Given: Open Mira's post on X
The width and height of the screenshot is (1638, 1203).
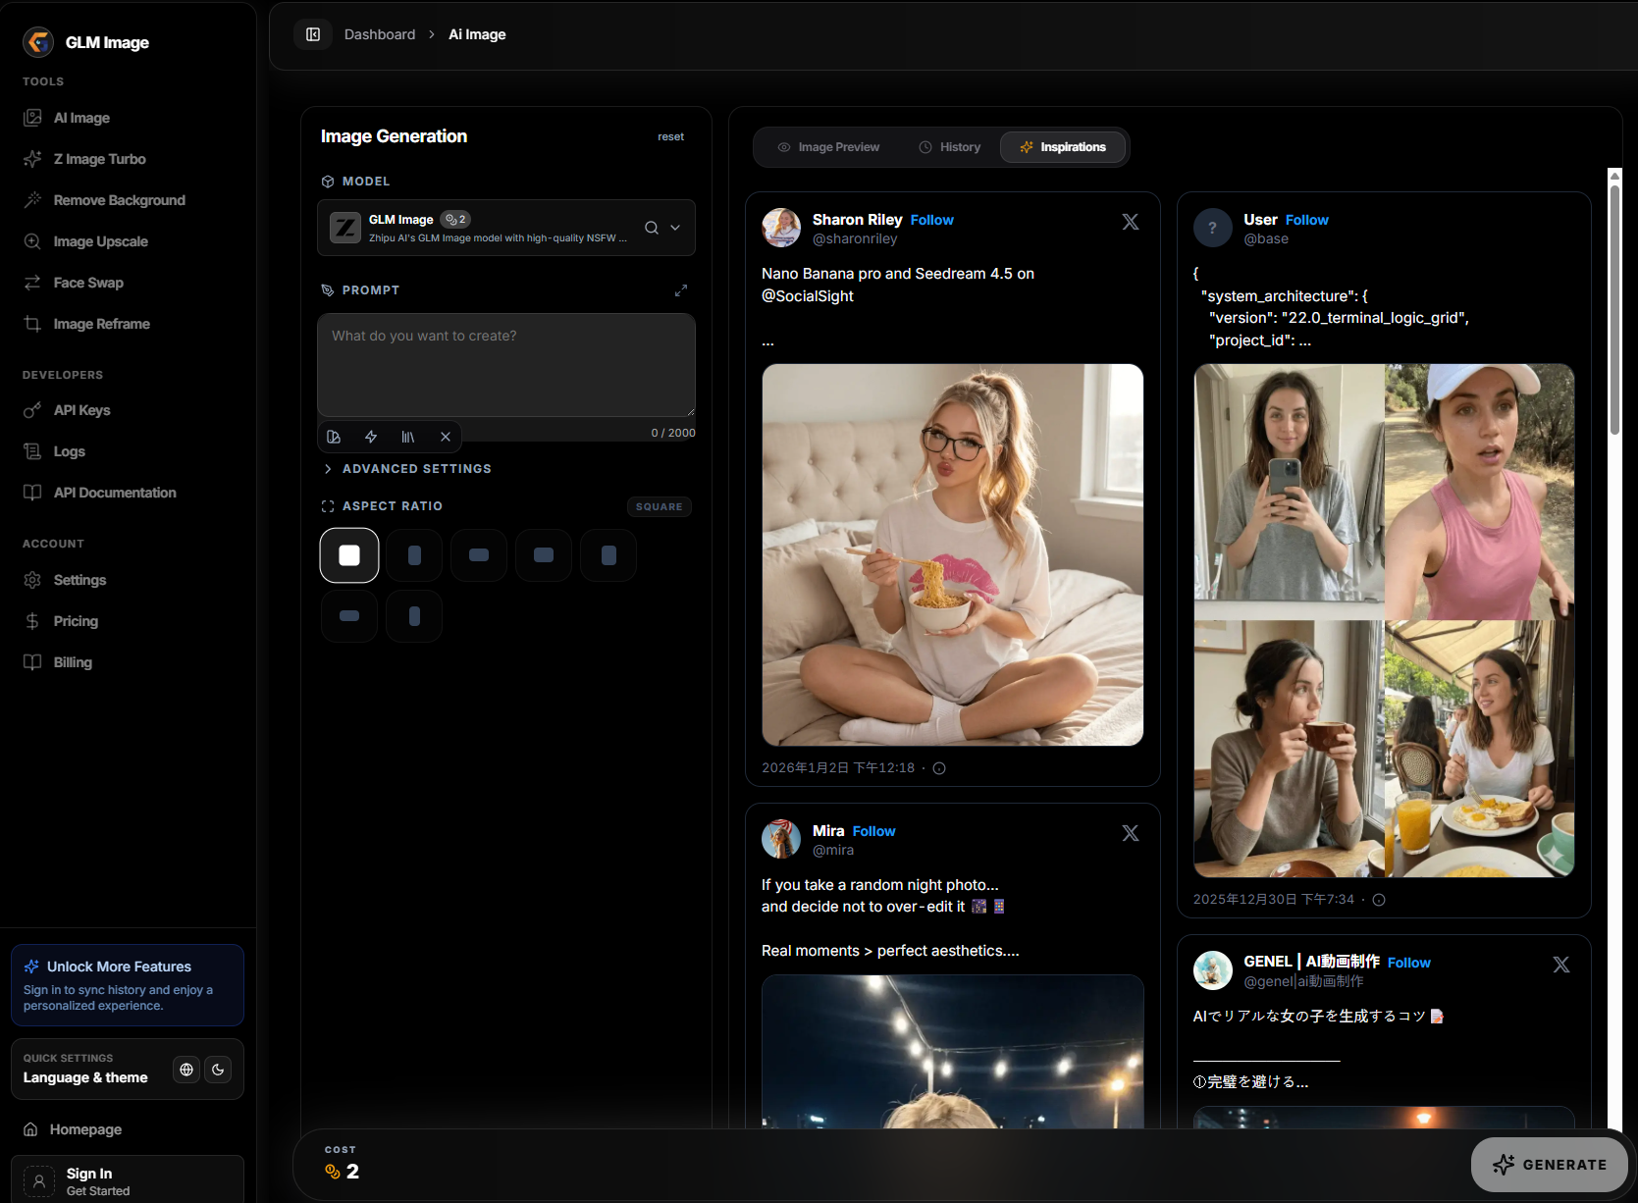Looking at the screenshot, I should pos(1131,833).
